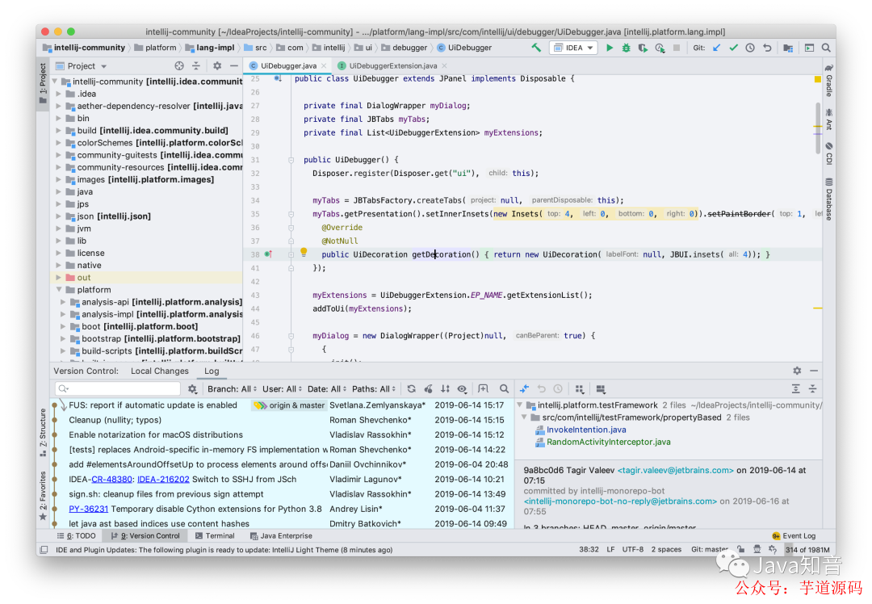Viewport: 872px width, 604px height.
Task: Toggle IntelliSort in VCS log
Action: (x=445, y=388)
